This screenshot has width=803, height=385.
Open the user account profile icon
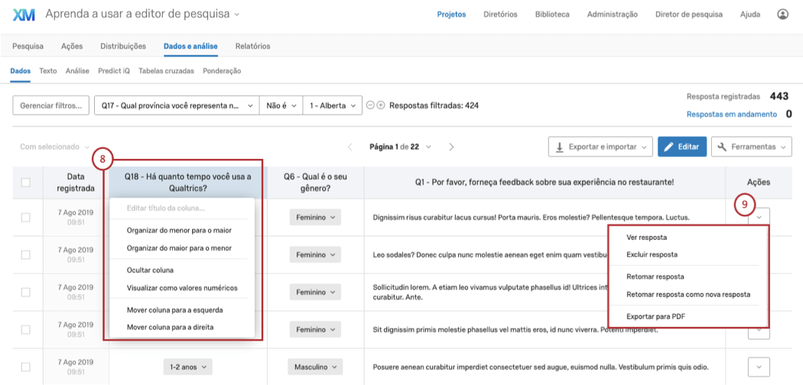click(x=782, y=14)
